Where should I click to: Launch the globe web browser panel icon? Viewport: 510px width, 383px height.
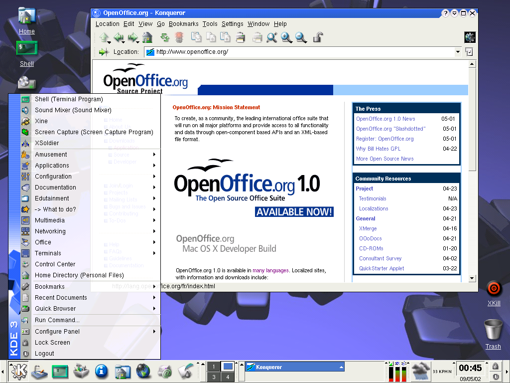pyautogui.click(x=143, y=371)
